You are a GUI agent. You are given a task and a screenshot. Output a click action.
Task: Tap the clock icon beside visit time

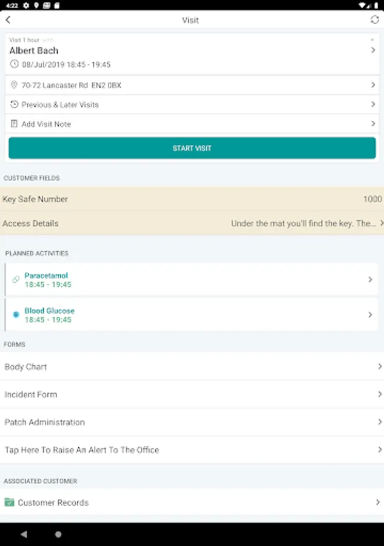click(14, 64)
